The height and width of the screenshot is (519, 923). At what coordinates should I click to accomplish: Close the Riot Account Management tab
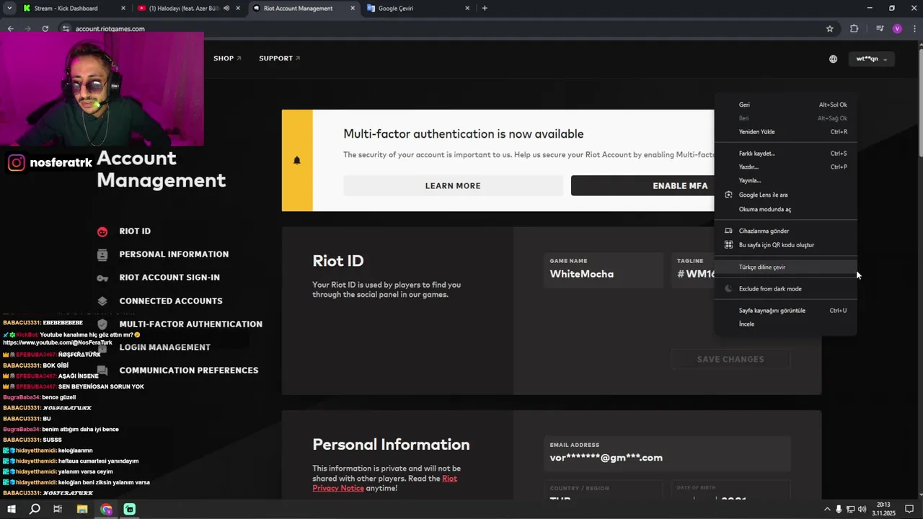coord(353,9)
